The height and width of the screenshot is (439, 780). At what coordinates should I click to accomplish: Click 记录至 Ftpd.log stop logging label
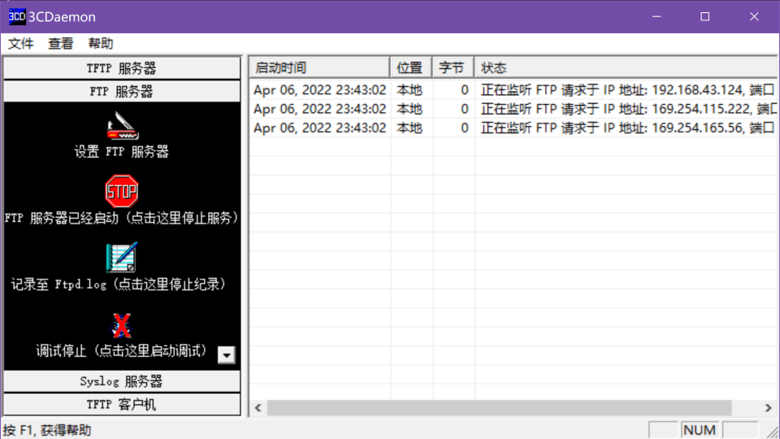[x=119, y=285]
